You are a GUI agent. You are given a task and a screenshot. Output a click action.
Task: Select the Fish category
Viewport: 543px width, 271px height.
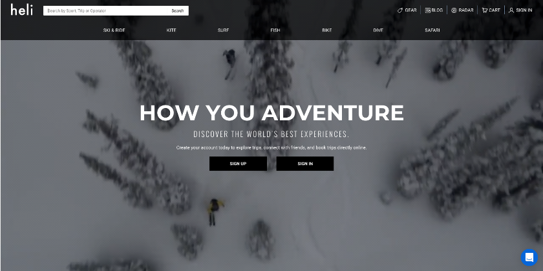pyautogui.click(x=275, y=30)
